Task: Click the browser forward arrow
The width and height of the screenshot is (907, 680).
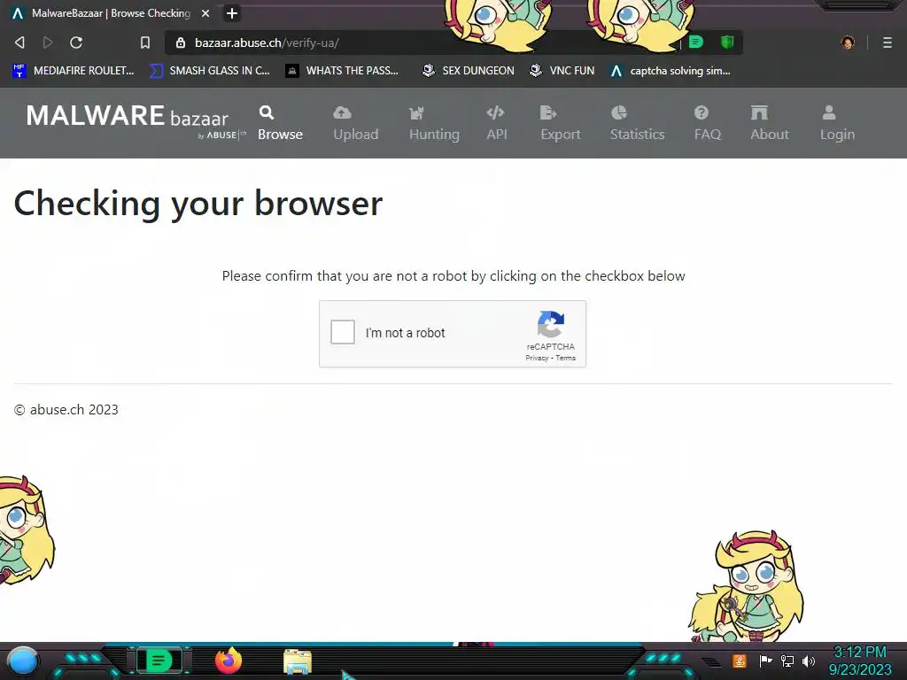Action: coord(48,42)
